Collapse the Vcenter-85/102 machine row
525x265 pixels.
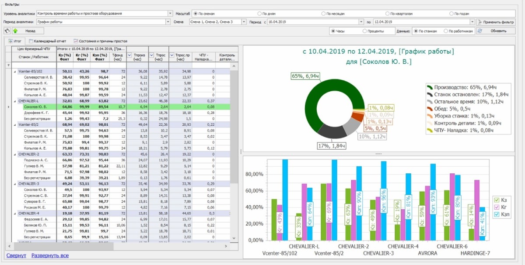(x=16, y=71)
